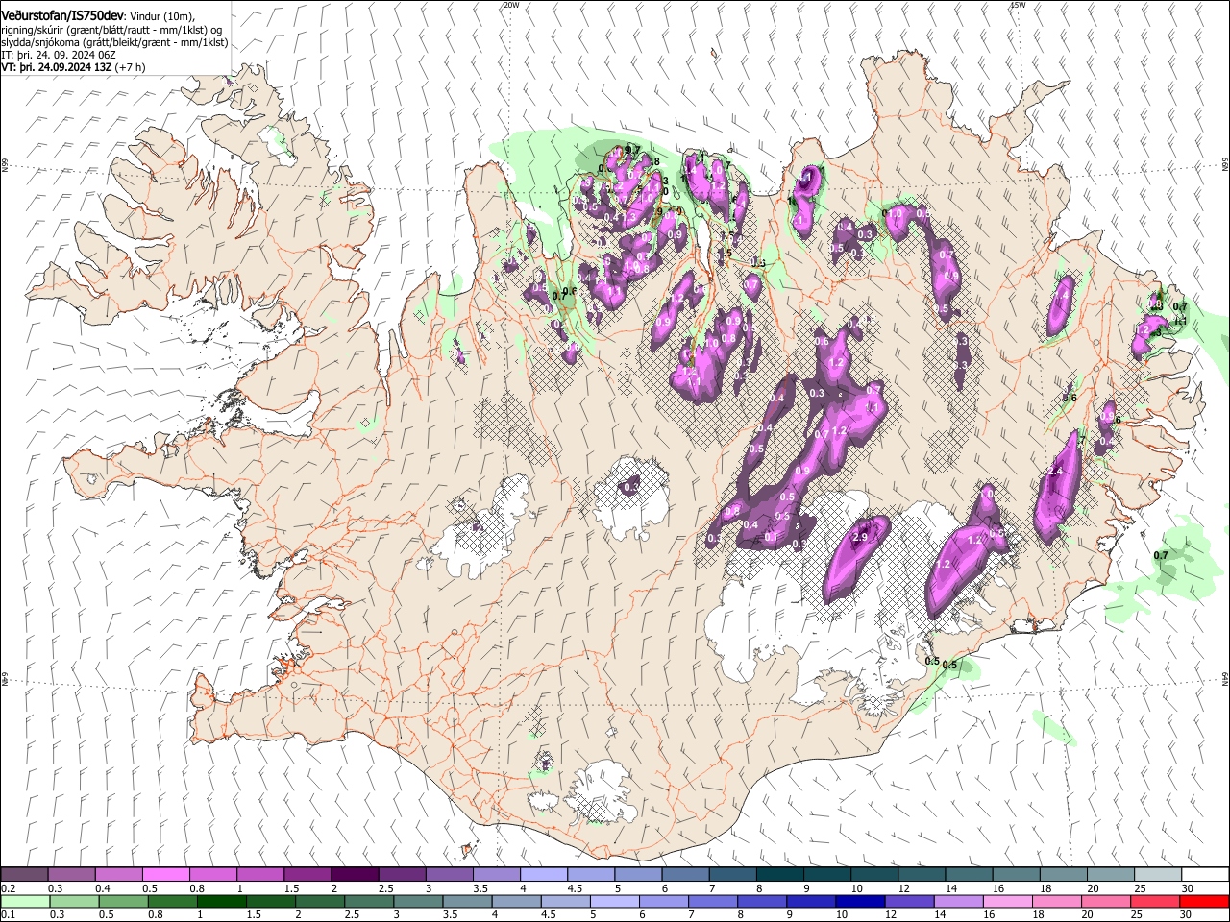Click the '30' label of the upper legend row
The image size is (1230, 922).
1188,888
